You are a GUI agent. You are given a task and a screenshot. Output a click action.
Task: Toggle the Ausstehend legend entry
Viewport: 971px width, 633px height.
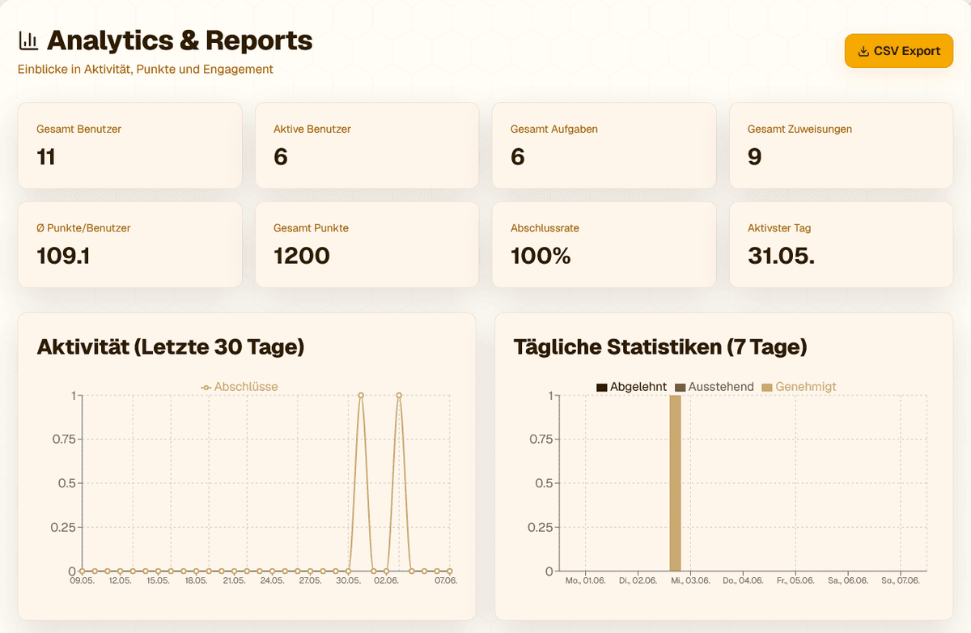[714, 387]
